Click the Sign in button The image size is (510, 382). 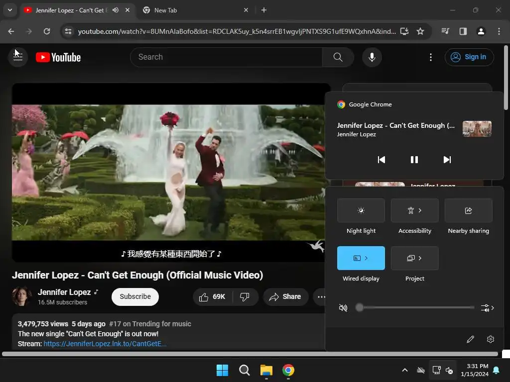tap(469, 57)
